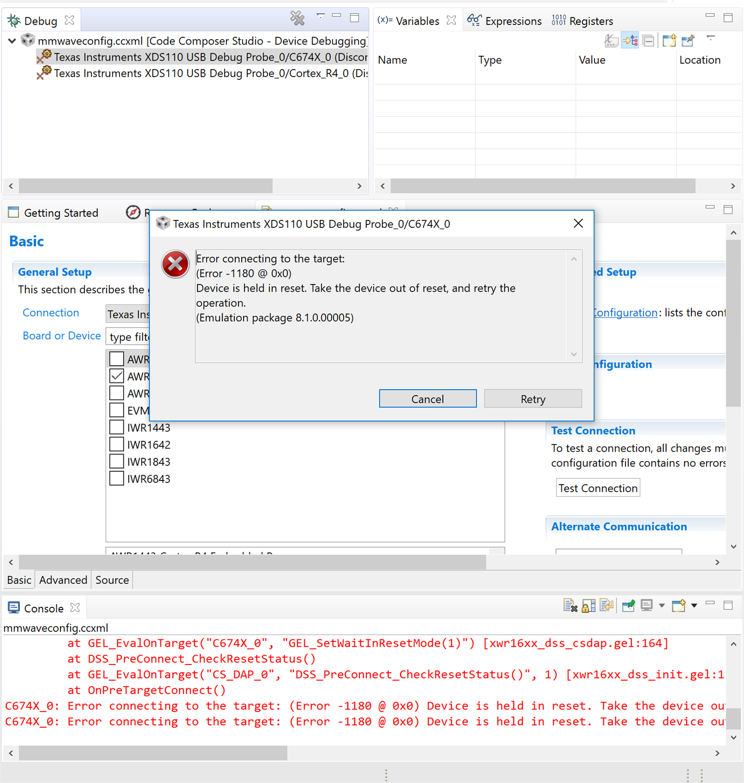The height and width of the screenshot is (783, 744).
Task: Close the Variables tab
Action: tap(451, 20)
